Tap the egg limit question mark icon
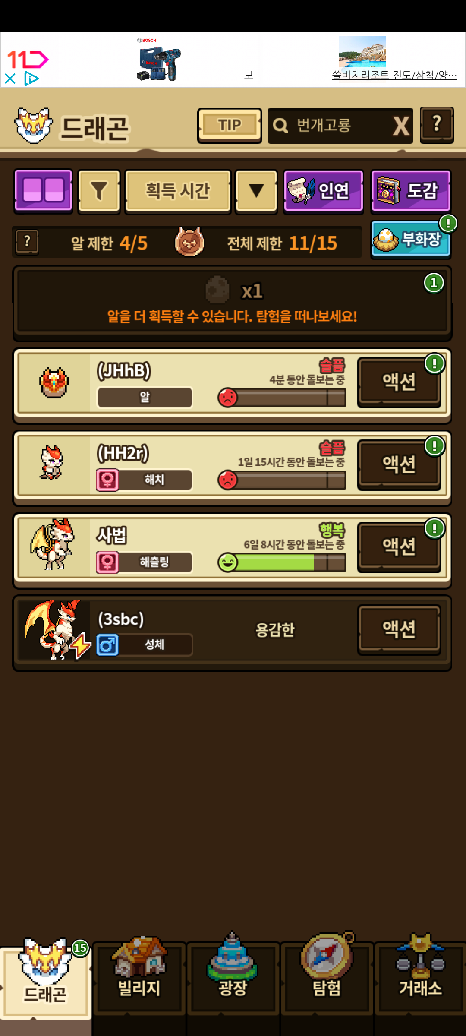 27,242
